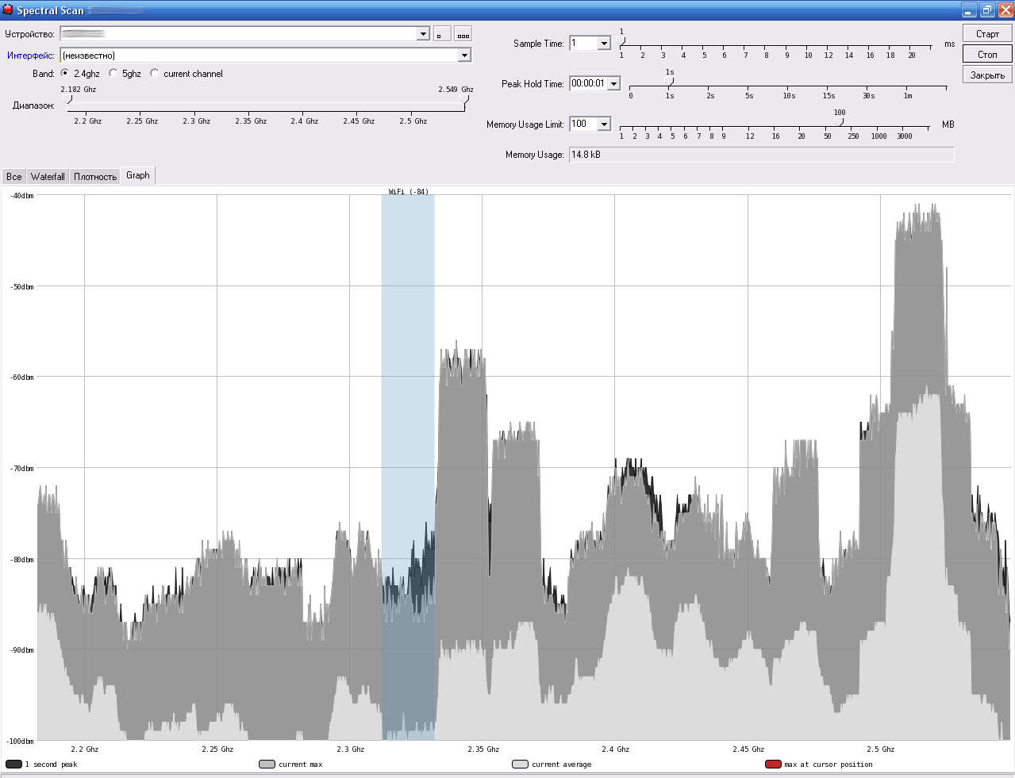Click the red 'max at cursor position' swatch
Screen dimensions: 1015x778
click(x=773, y=765)
